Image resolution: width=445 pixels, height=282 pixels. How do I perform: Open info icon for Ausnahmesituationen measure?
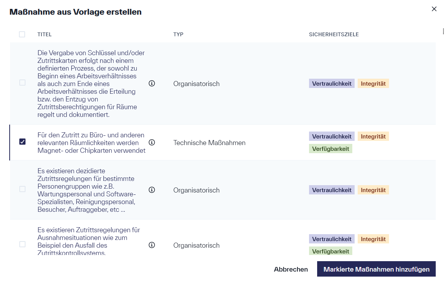(152, 245)
